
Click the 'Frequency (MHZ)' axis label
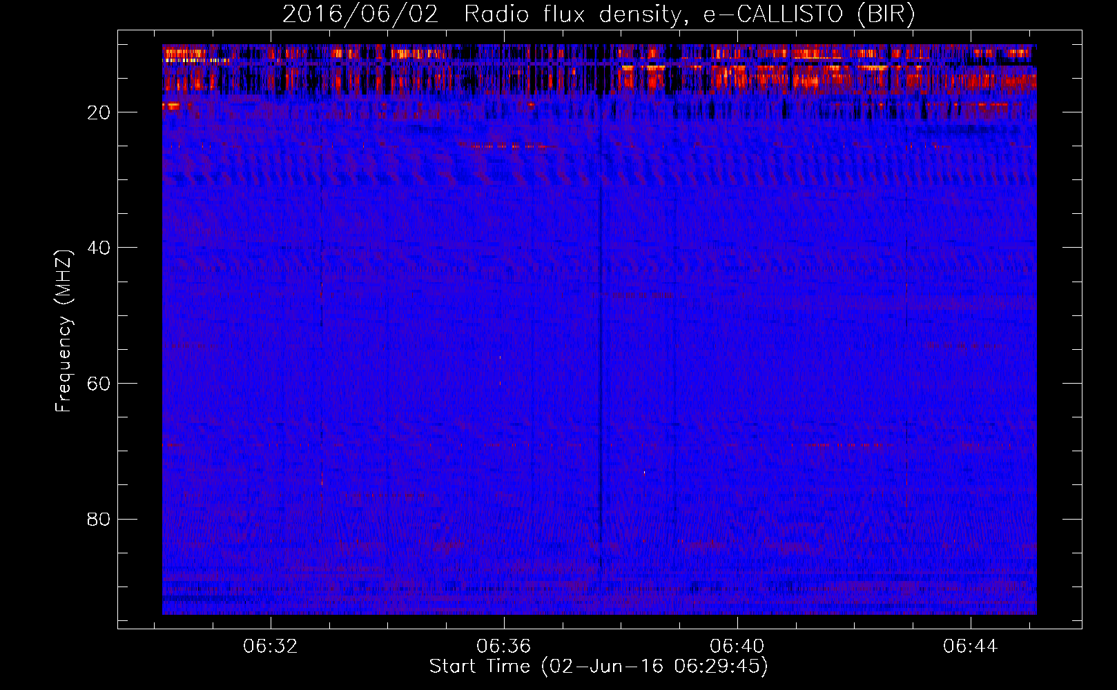coord(64,331)
